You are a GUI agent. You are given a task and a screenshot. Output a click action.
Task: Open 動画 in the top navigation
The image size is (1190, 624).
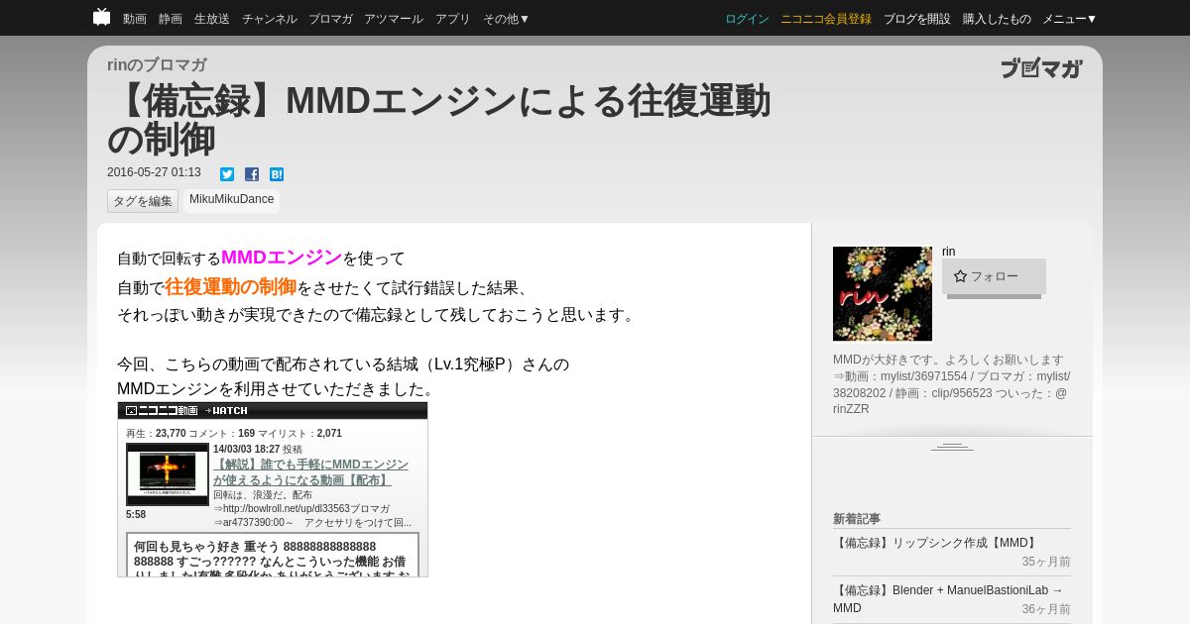(x=135, y=19)
